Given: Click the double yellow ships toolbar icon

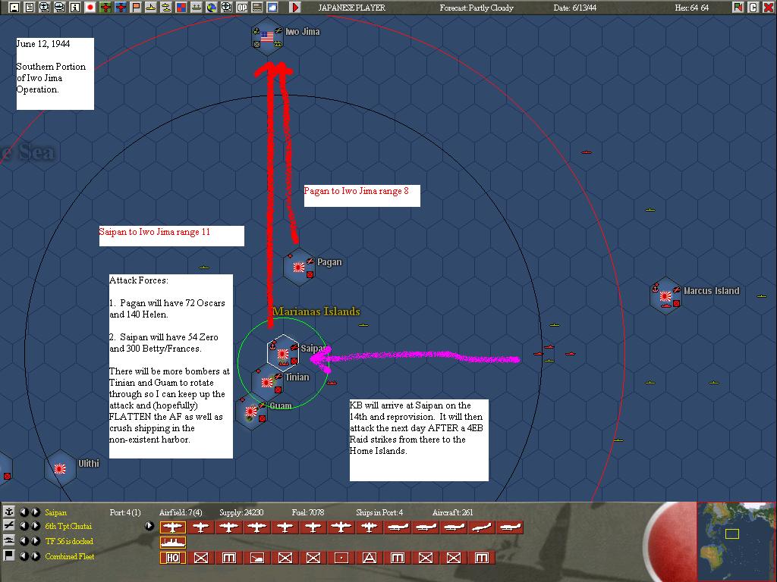Looking at the screenshot, I should [166, 8].
